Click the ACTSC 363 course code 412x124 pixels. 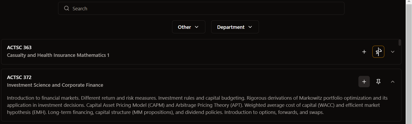click(x=19, y=48)
